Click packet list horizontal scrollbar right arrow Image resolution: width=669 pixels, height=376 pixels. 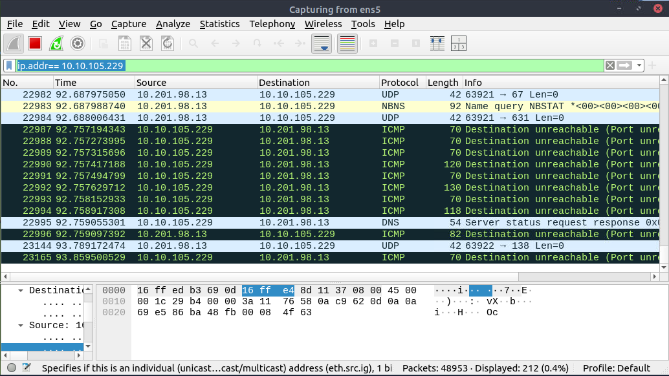tap(655, 277)
